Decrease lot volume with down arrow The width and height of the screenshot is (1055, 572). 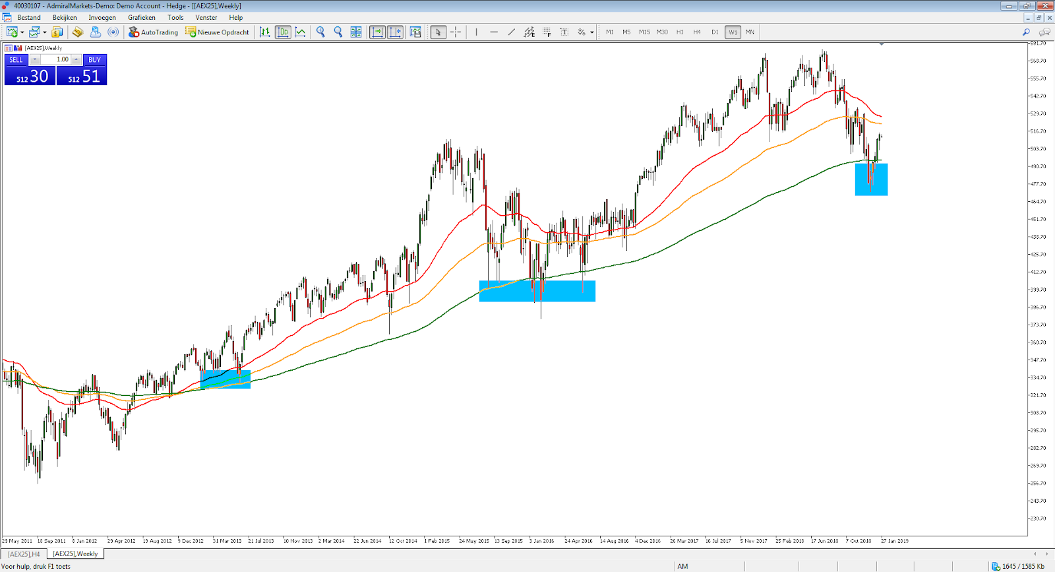(35, 59)
